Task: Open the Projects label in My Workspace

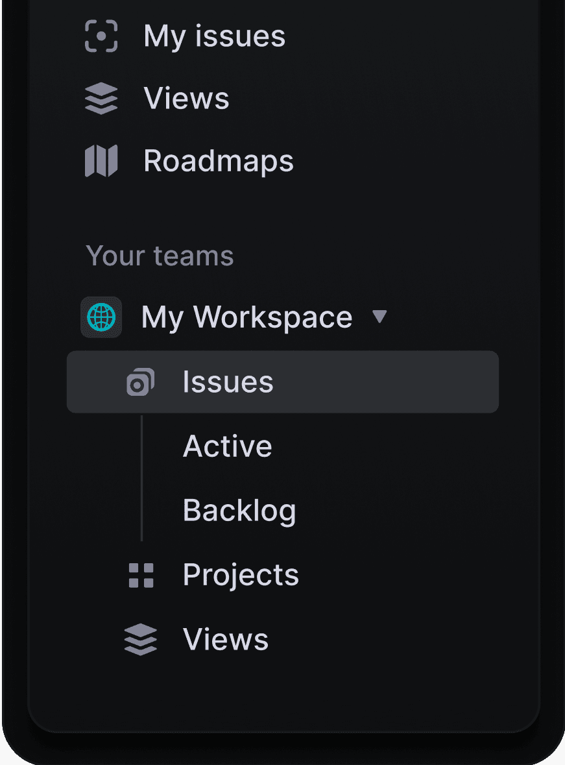Action: 241,576
